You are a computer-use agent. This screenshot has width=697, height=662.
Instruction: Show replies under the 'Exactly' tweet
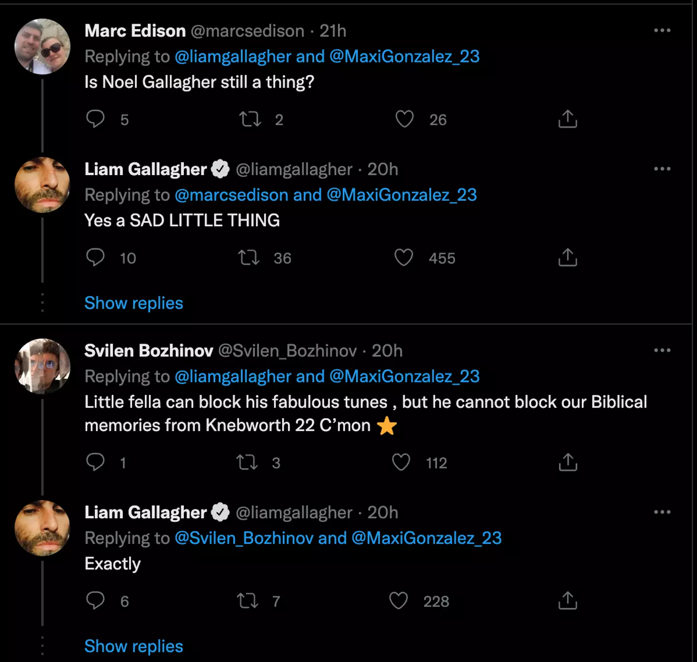(x=134, y=646)
